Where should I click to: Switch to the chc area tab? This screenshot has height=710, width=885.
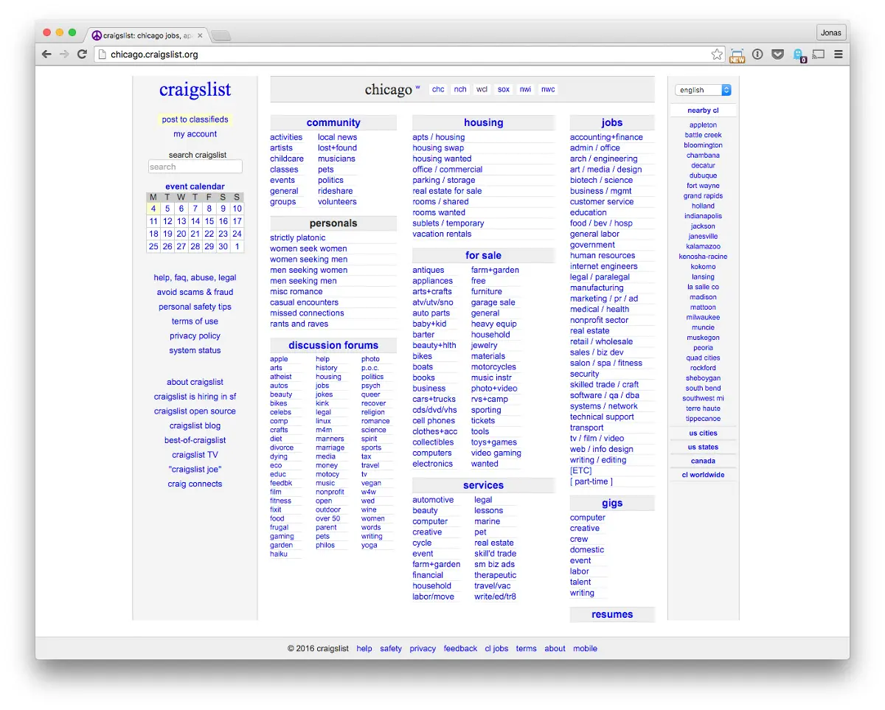pyautogui.click(x=438, y=89)
